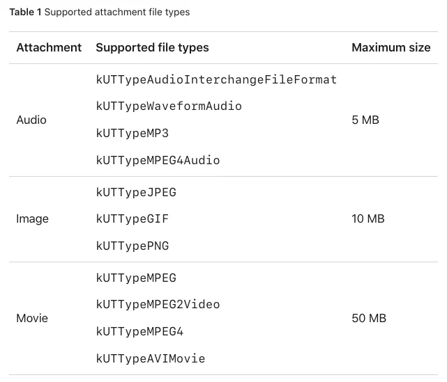
Task: Click the Supported file types column header
Action: (x=152, y=48)
